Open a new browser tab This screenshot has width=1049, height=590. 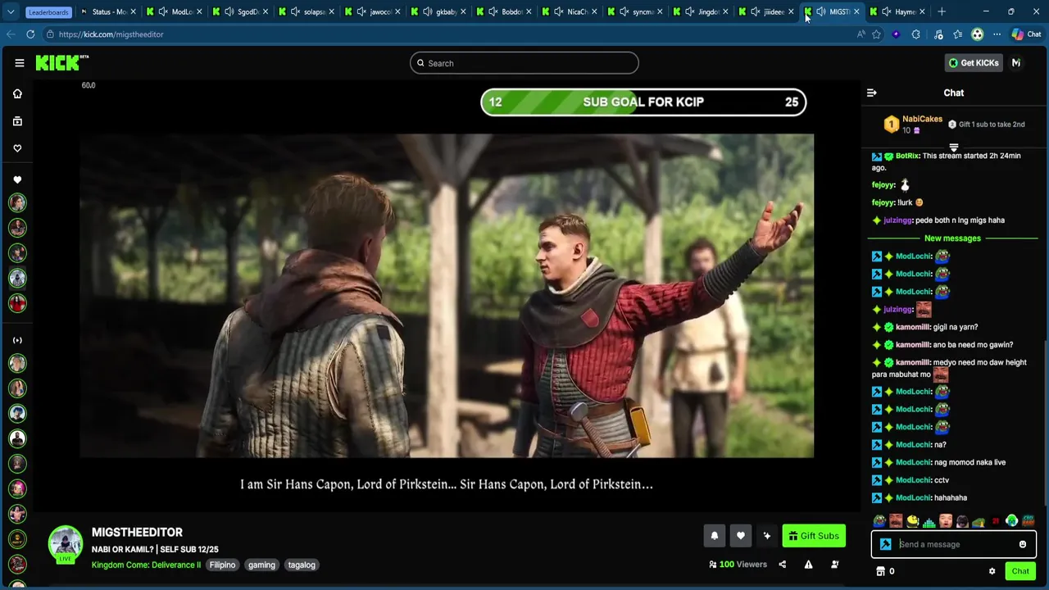pos(942,11)
